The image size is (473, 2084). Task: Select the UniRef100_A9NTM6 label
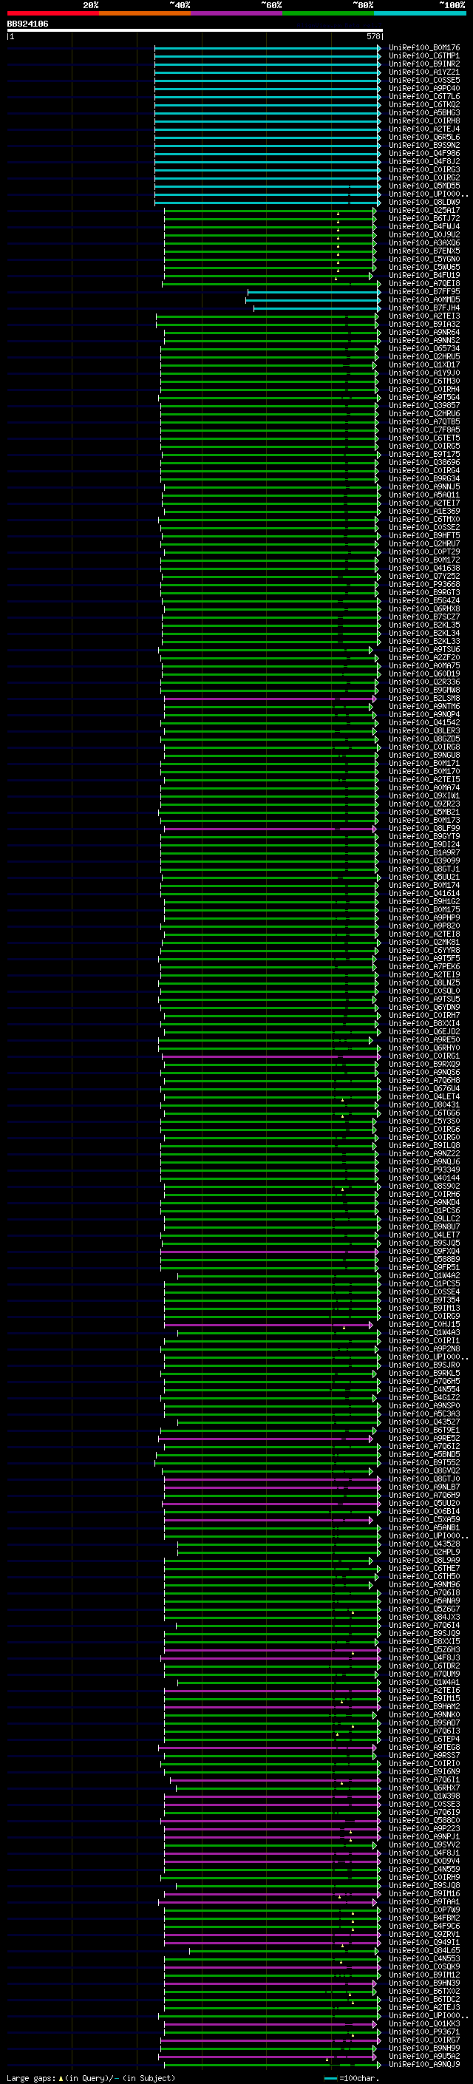coord(423,706)
